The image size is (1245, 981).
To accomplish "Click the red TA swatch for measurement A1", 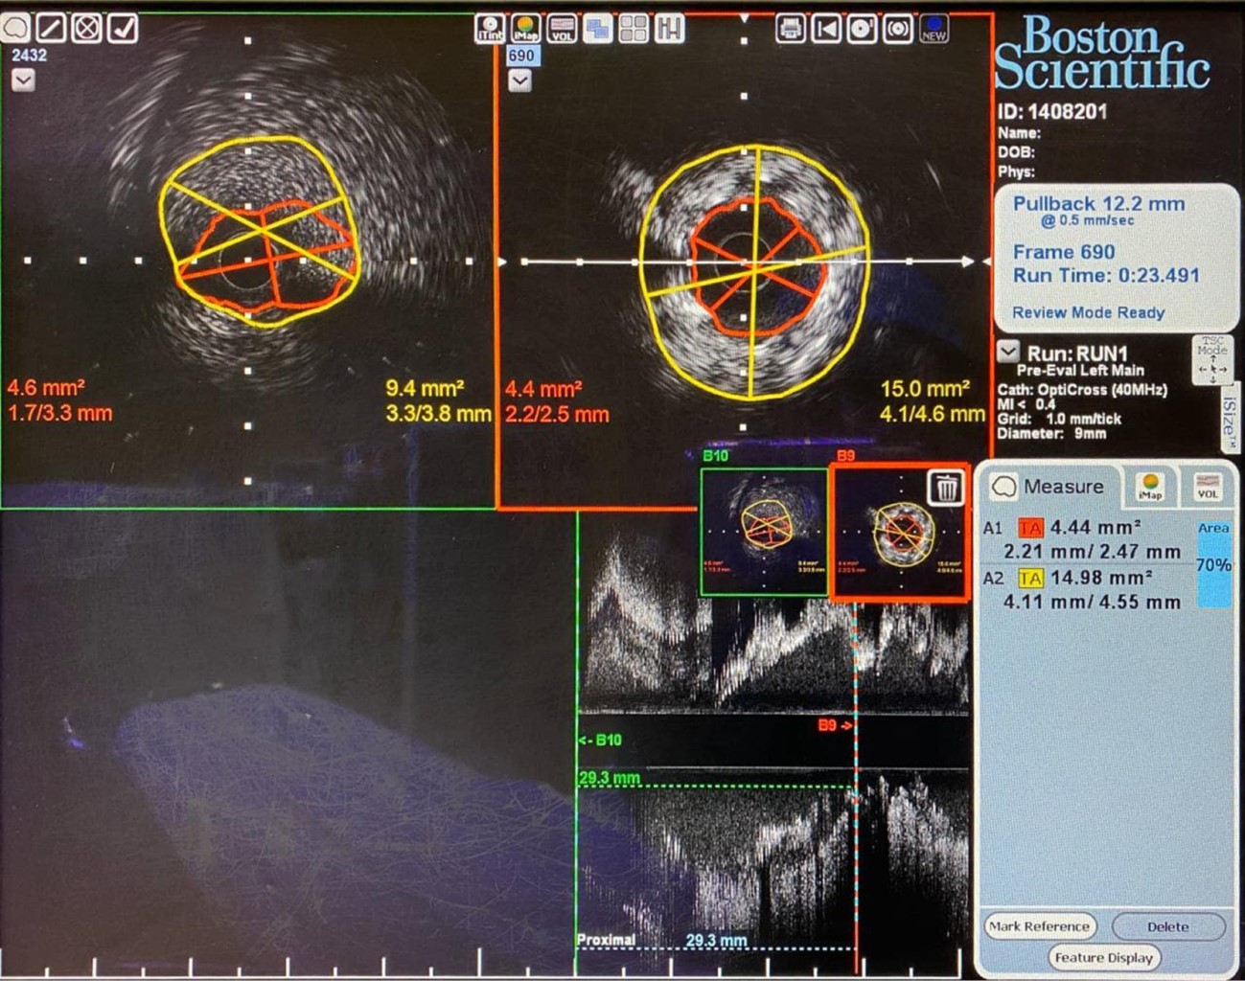I will 1030,528.
